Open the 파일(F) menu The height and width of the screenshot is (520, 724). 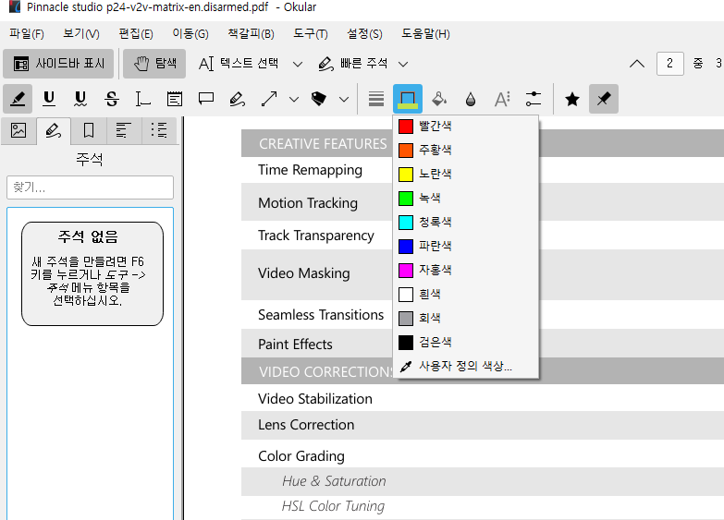click(27, 33)
